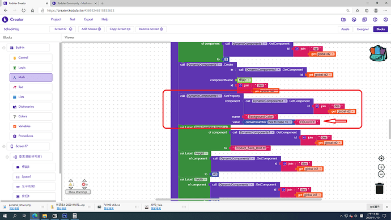Collapse the Screen17 tree node
The image size is (391, 220).
(4, 146)
